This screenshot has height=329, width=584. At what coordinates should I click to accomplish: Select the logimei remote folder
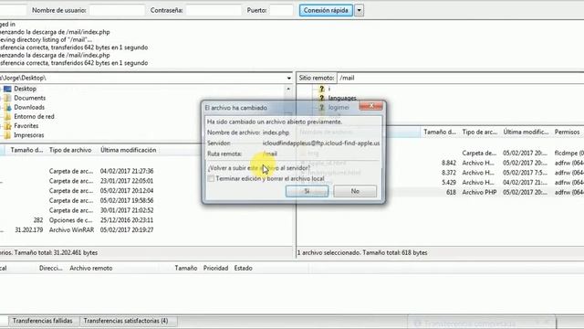point(339,108)
